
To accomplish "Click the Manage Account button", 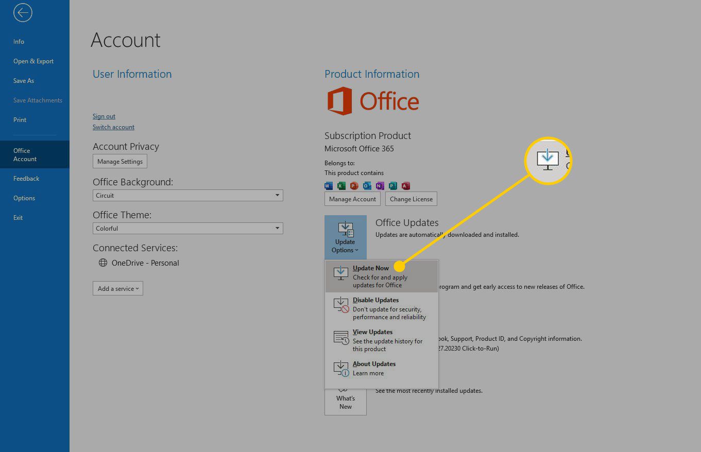I will (x=353, y=199).
